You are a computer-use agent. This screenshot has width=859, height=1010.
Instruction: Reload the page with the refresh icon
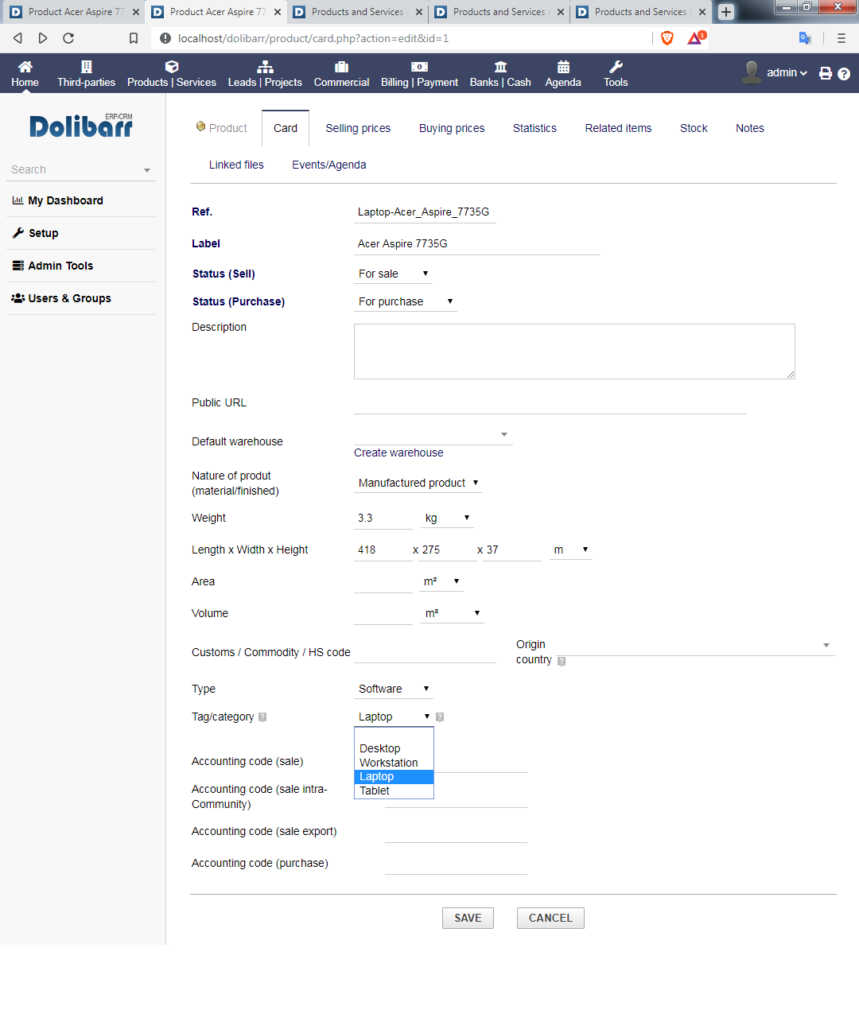68,38
